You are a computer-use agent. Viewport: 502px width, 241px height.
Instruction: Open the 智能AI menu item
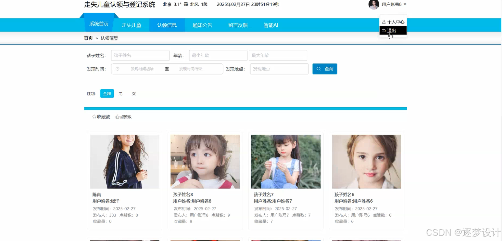pyautogui.click(x=270, y=25)
